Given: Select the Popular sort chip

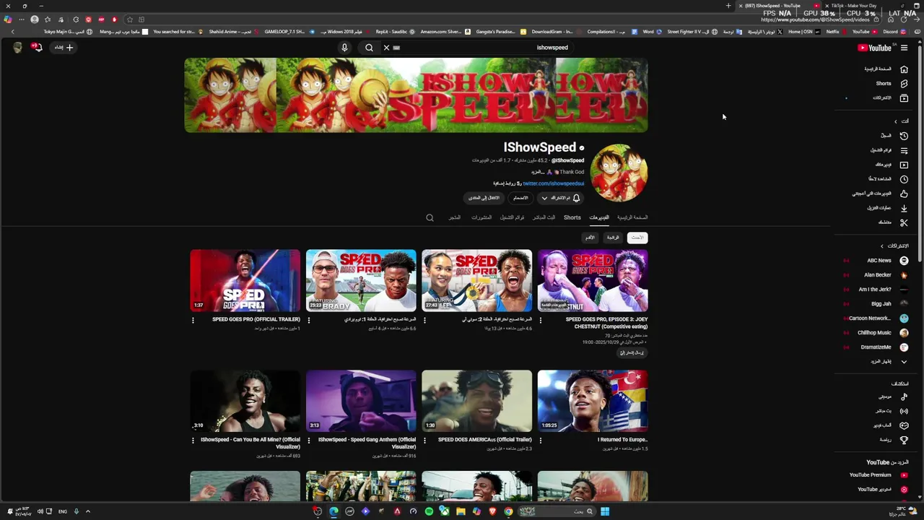Looking at the screenshot, I should point(613,238).
